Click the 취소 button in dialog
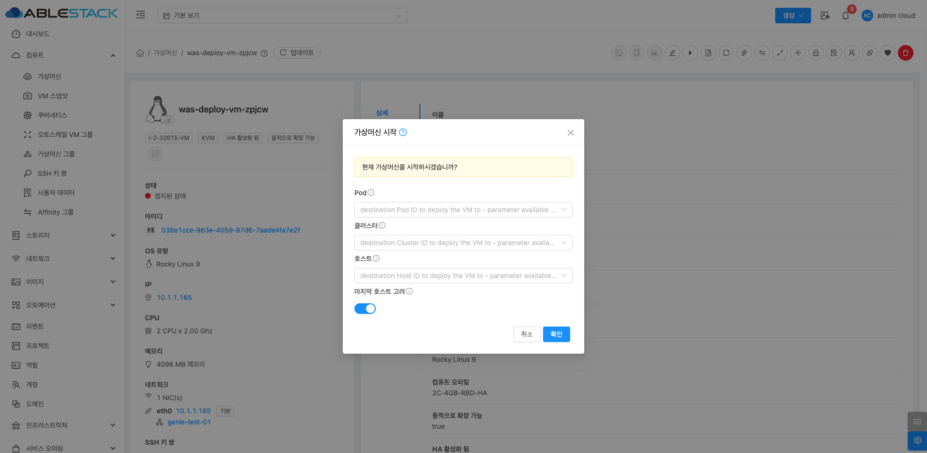927x453 pixels. (x=527, y=334)
